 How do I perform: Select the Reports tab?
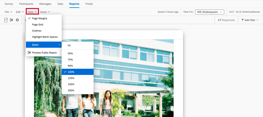pyautogui.click(x=74, y=4)
